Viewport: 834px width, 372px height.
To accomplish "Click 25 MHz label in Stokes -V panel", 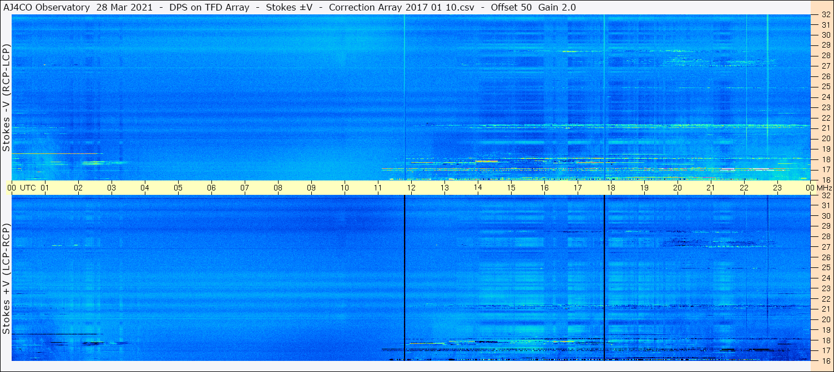I will (x=826, y=86).
